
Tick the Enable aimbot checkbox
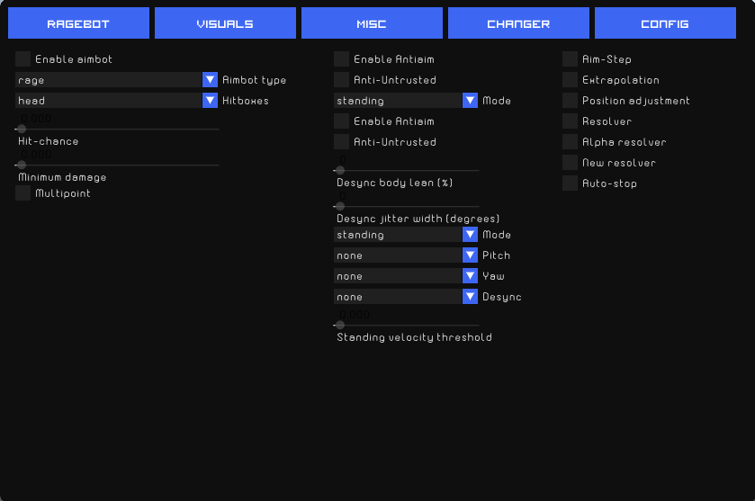[23, 59]
